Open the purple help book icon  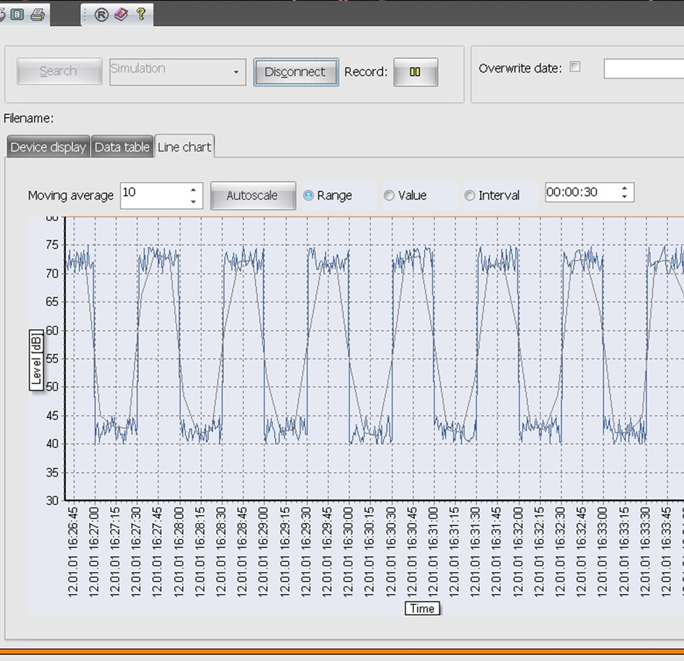121,14
